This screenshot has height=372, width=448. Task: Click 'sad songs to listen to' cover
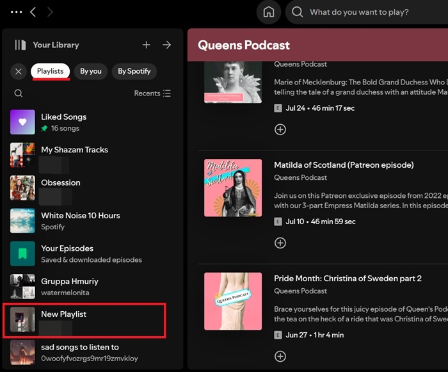pos(22,352)
